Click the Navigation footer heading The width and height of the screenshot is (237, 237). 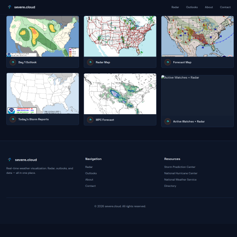click(x=93, y=159)
